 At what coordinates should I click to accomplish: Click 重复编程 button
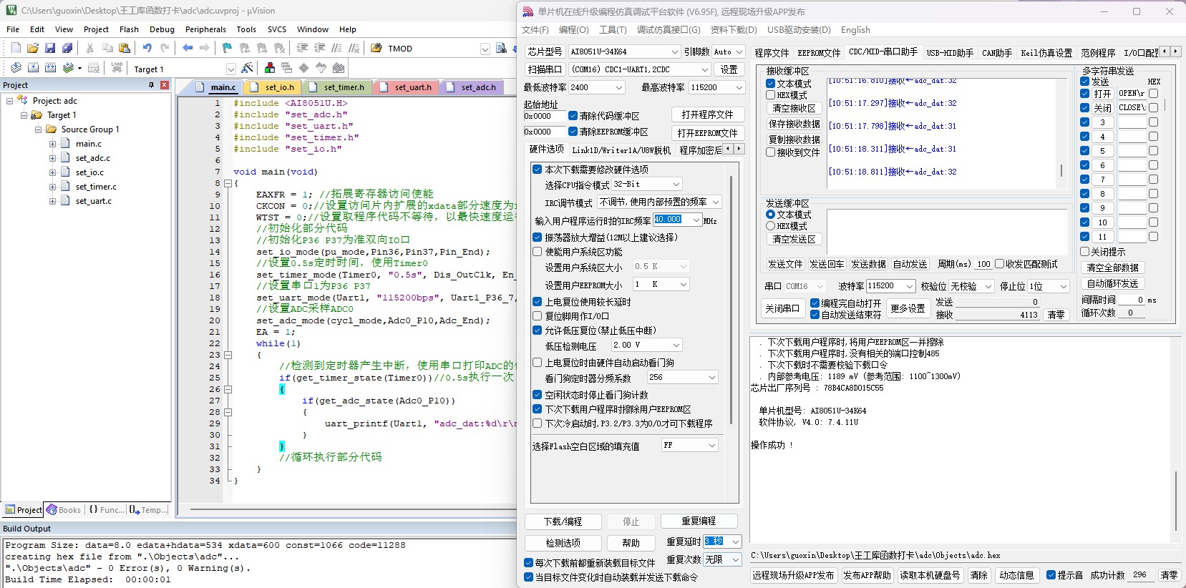(699, 521)
